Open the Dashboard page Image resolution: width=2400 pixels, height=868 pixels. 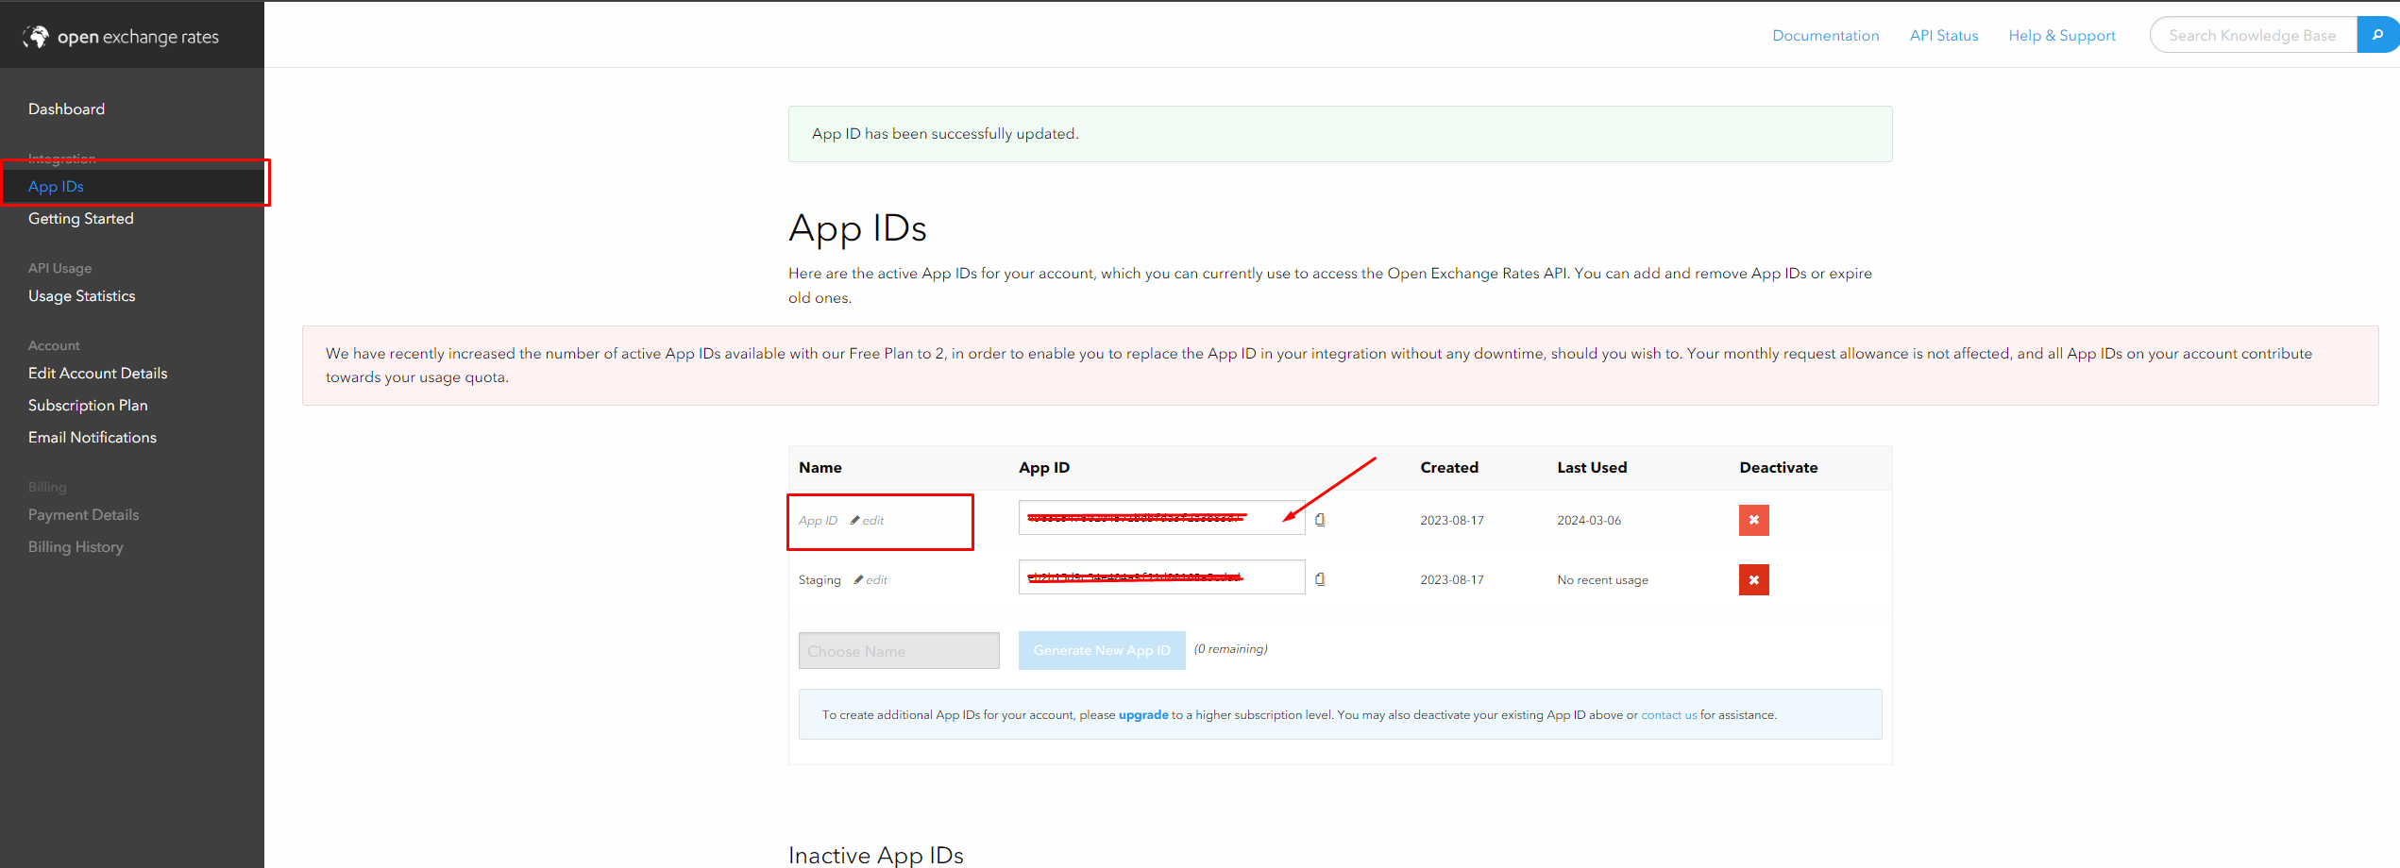point(66,109)
